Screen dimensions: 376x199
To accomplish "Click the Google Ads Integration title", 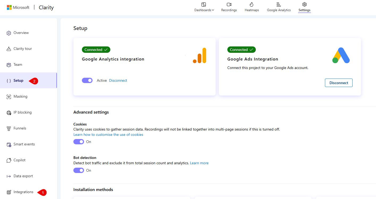I will pos(253,59).
